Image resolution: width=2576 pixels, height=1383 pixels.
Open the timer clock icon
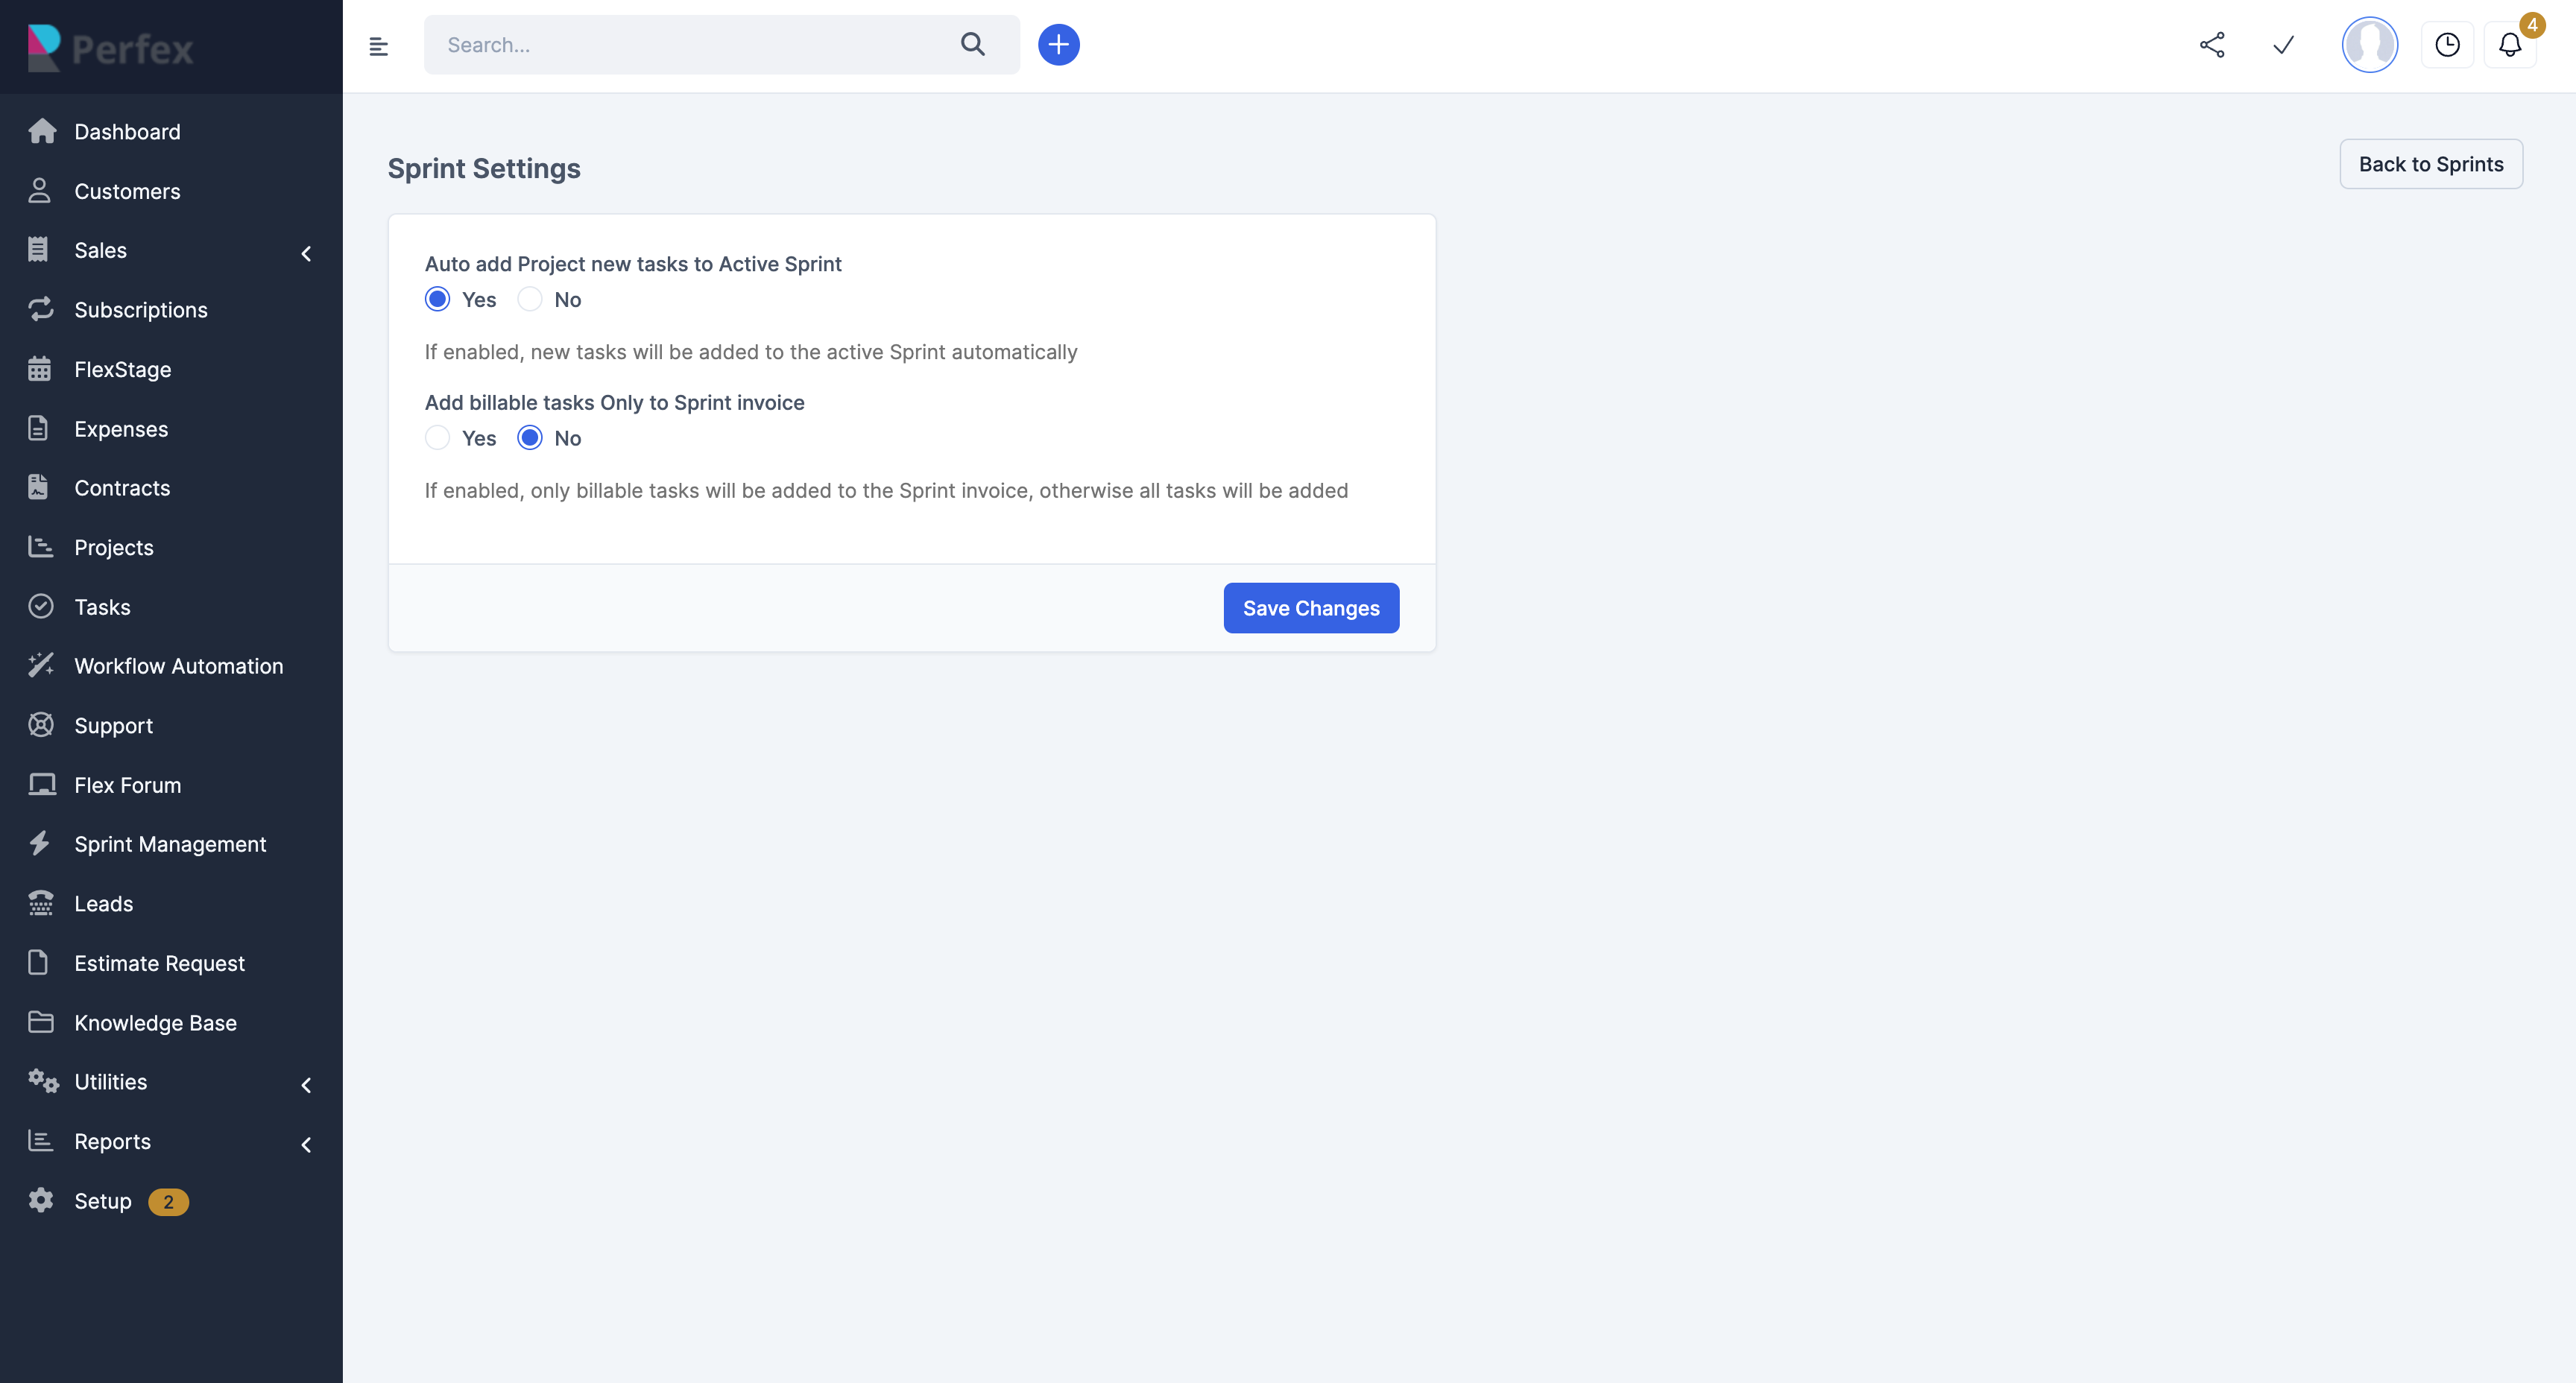click(x=2447, y=45)
